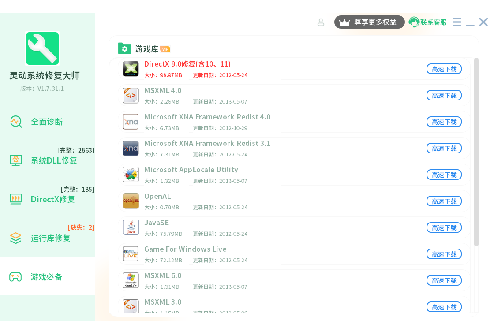494x335 pixels.
Task: Click 高速下载 for MSXML 4.0
Action: pyautogui.click(x=444, y=95)
